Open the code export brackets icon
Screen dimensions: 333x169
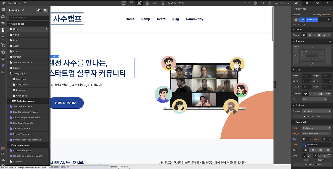(262, 3)
